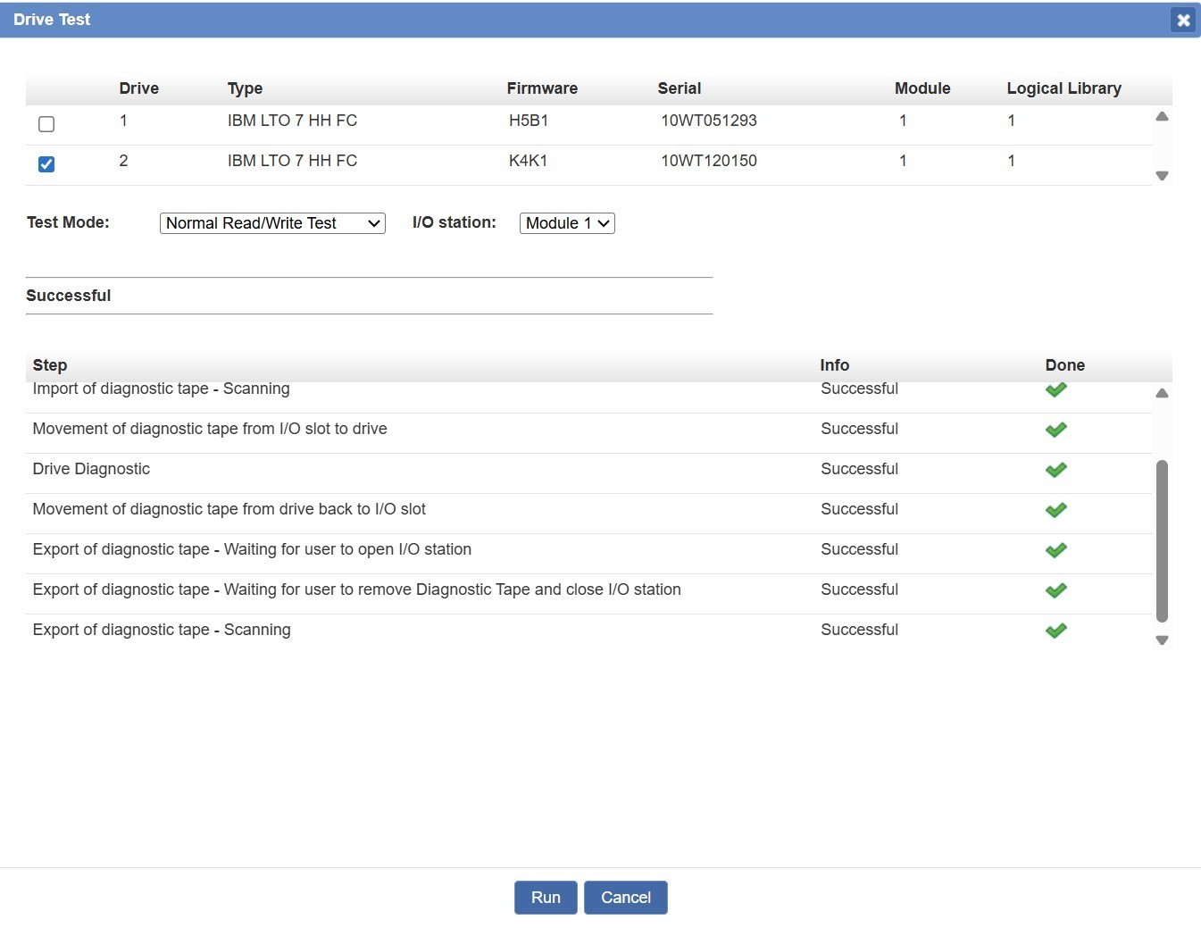This screenshot has height=928, width=1201.
Task: Click checkmark beside Import of diagnostic tape Scanning
Action: [1055, 390]
